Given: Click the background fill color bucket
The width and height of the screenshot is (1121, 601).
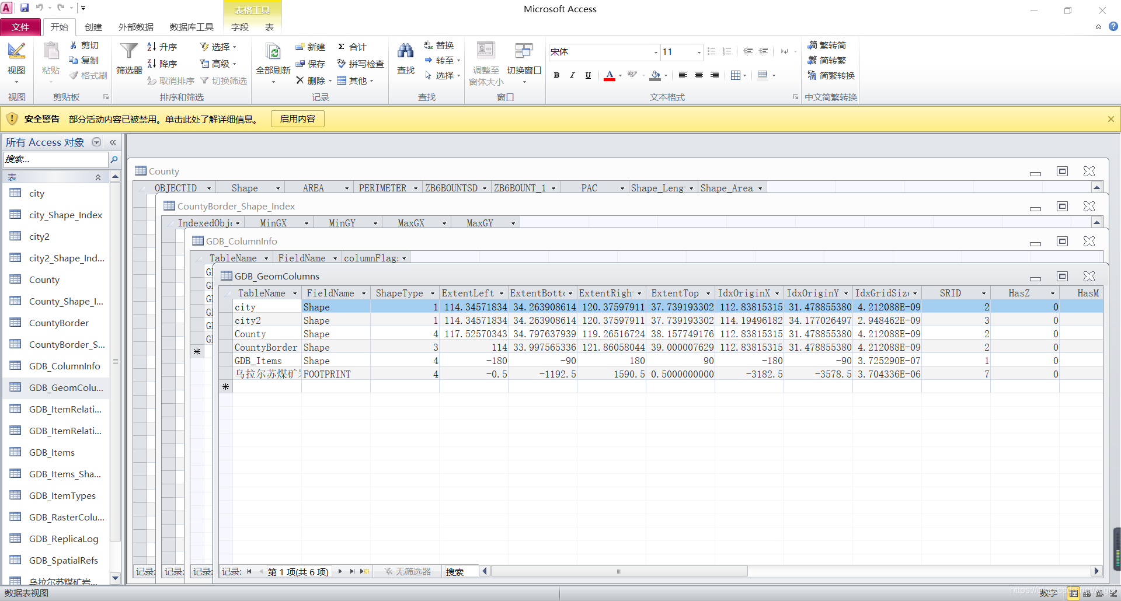Looking at the screenshot, I should (656, 75).
